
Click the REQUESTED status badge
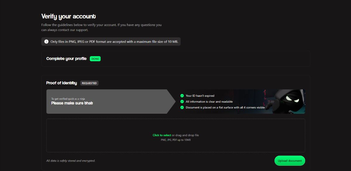tap(89, 83)
